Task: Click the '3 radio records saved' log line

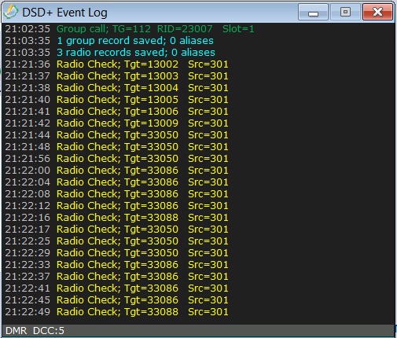Action: point(110,53)
